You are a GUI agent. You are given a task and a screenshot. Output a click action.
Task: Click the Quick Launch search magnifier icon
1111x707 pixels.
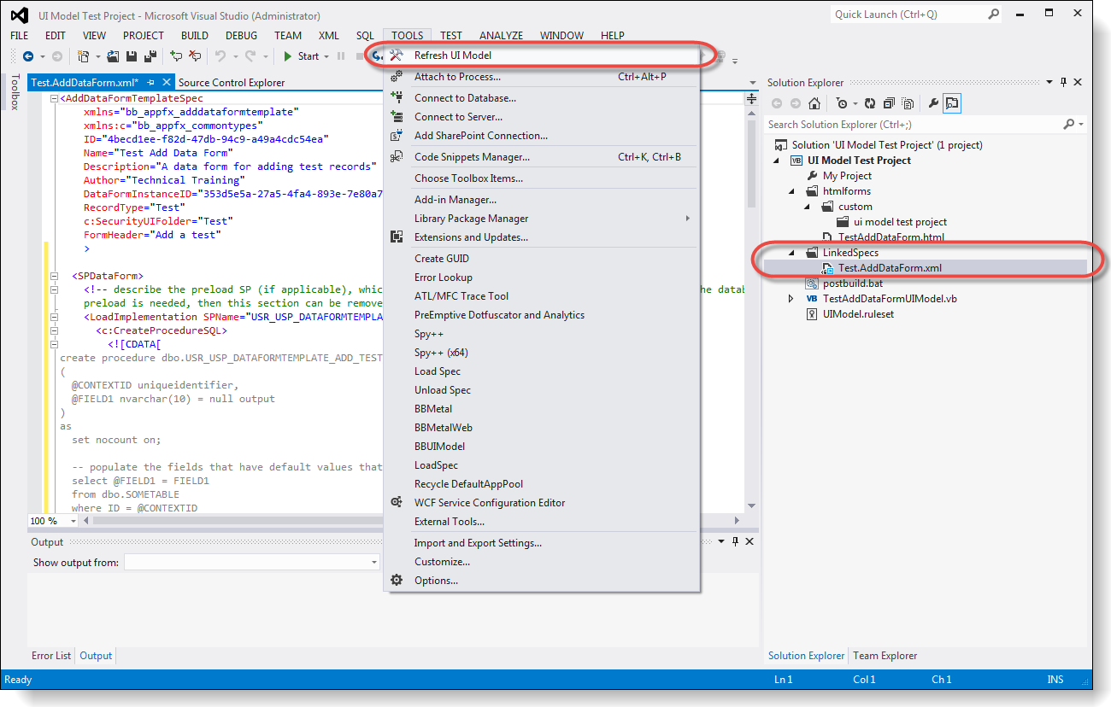(x=994, y=15)
